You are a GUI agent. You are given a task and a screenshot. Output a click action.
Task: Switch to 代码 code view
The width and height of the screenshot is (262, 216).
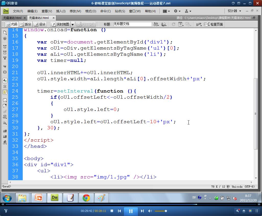click(x=12, y=25)
